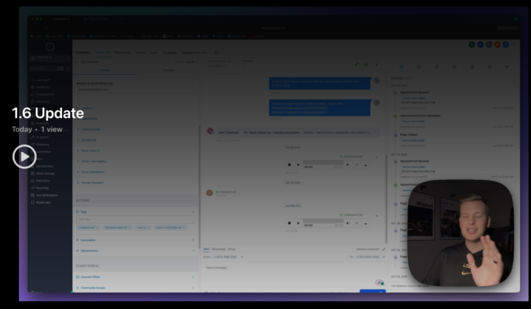Viewport: 531px width, 309px height.
Task: Select the Company tab in contact panel
Action: 169,70
